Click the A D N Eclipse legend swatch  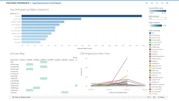(150, 35)
